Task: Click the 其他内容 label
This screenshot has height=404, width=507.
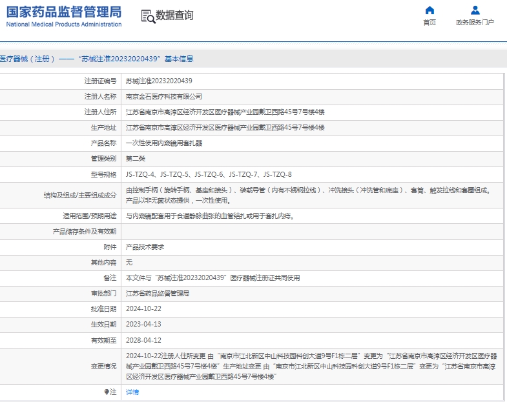Action: (103, 263)
